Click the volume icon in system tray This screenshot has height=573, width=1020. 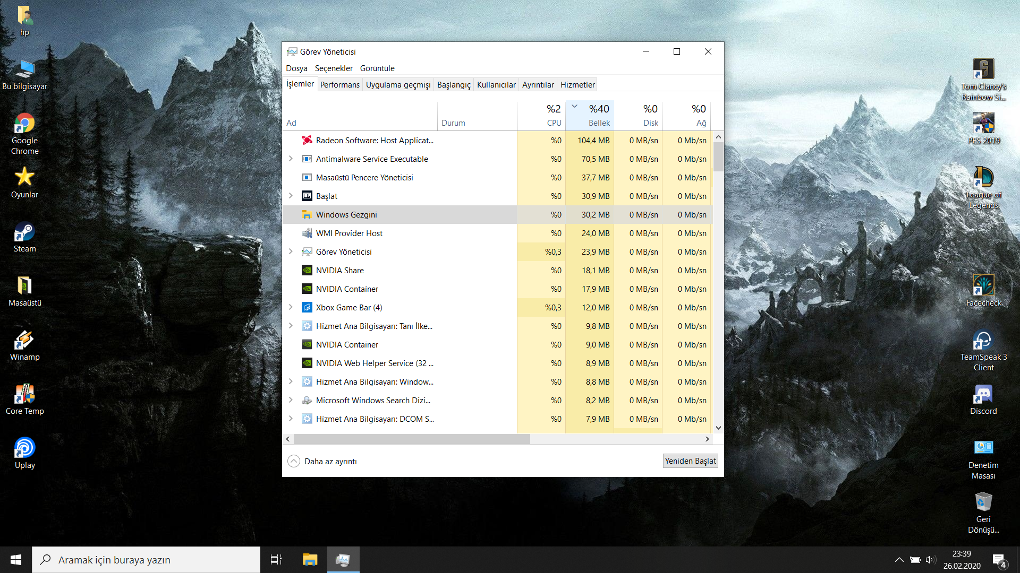click(930, 560)
